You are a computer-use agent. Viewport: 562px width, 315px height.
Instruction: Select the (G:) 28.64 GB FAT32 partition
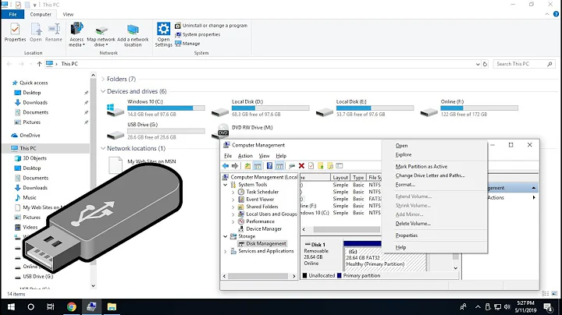point(385,258)
